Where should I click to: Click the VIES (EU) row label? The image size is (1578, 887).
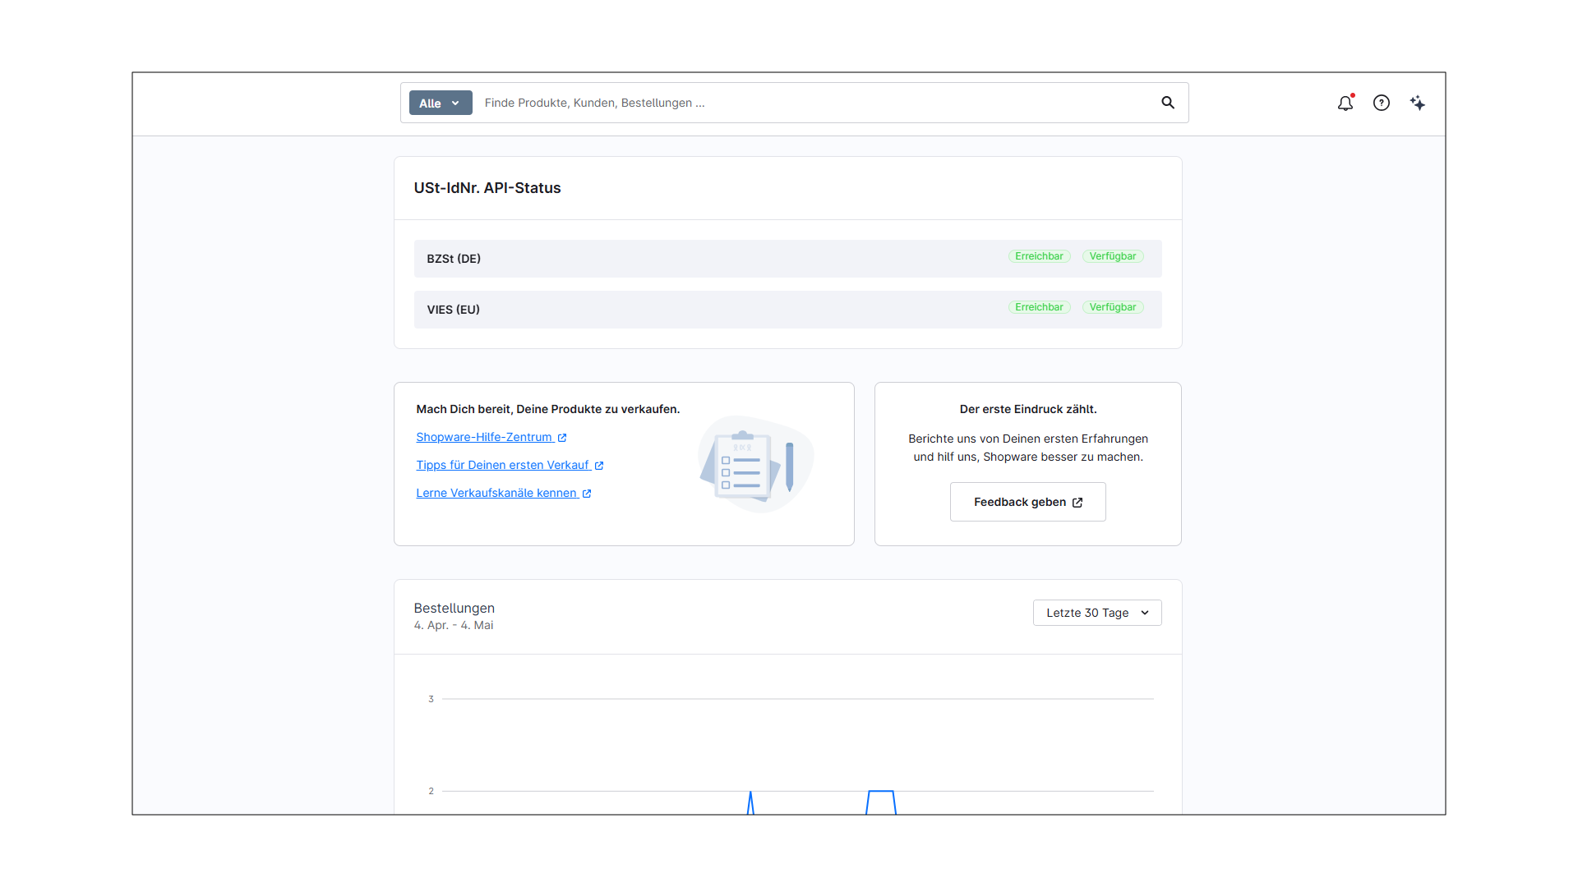454,310
